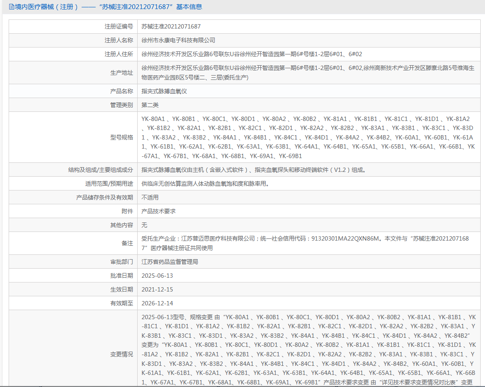
Task: Click the 产品名称 label
Action: pos(122,91)
